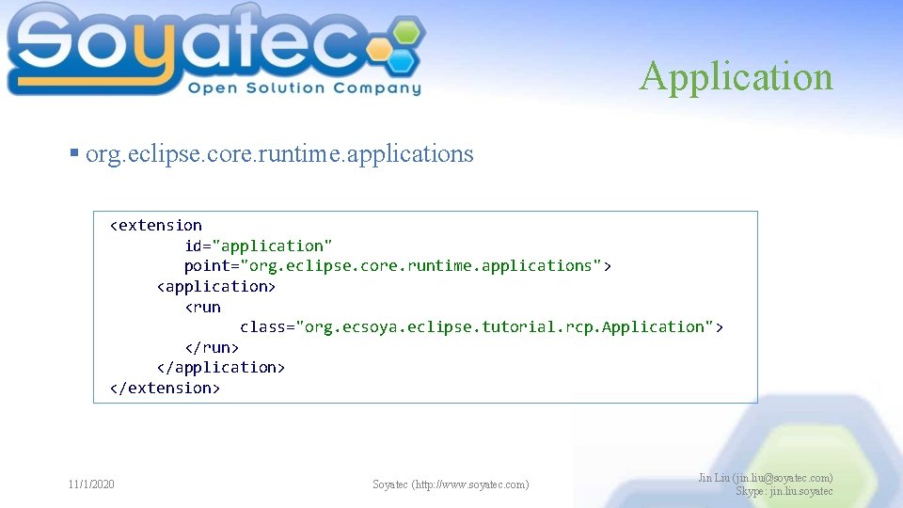The width and height of the screenshot is (903, 508).
Task: Click the Jin Liu (jin.liu@soyatec.com) email
Action: tap(766, 478)
